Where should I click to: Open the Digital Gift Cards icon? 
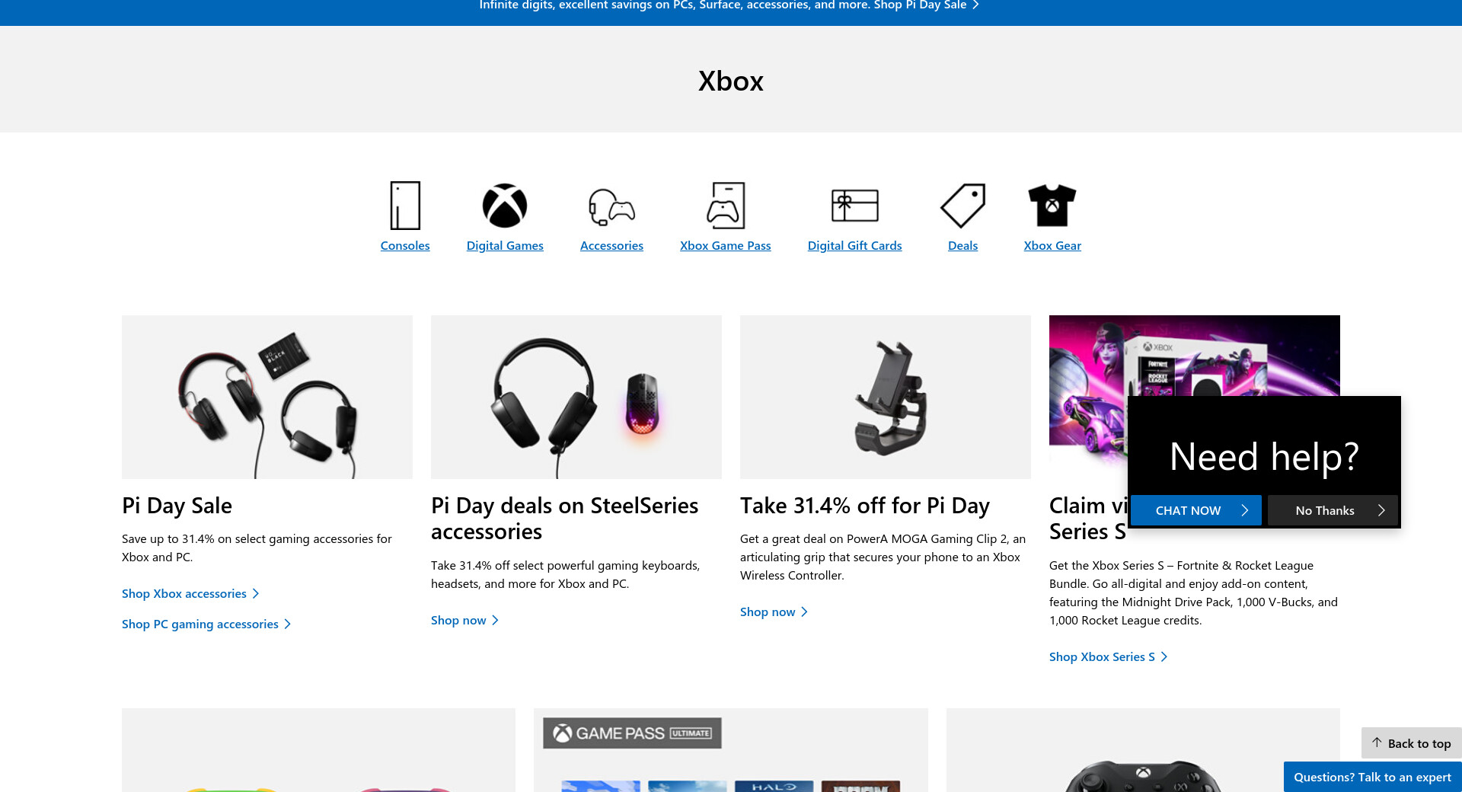(x=854, y=206)
